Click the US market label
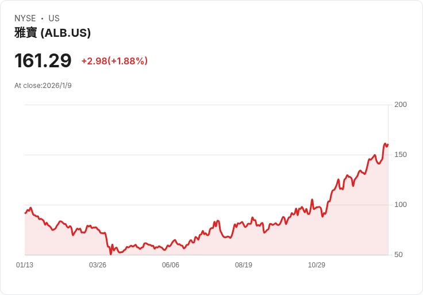The width and height of the screenshot is (423, 295). click(x=54, y=18)
